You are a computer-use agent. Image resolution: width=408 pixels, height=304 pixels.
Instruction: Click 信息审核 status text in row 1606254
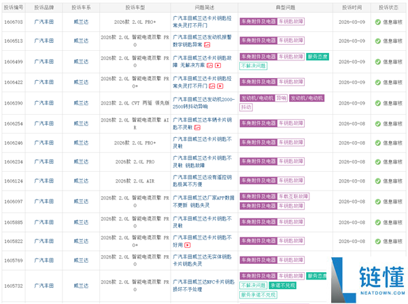[392, 123]
